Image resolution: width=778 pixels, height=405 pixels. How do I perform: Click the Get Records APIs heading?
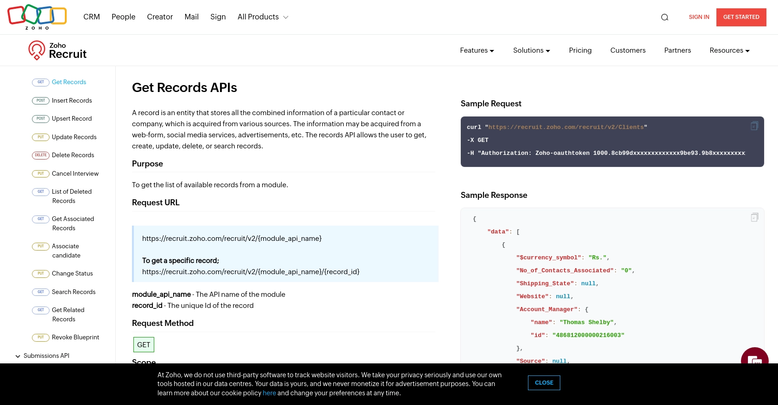click(184, 88)
